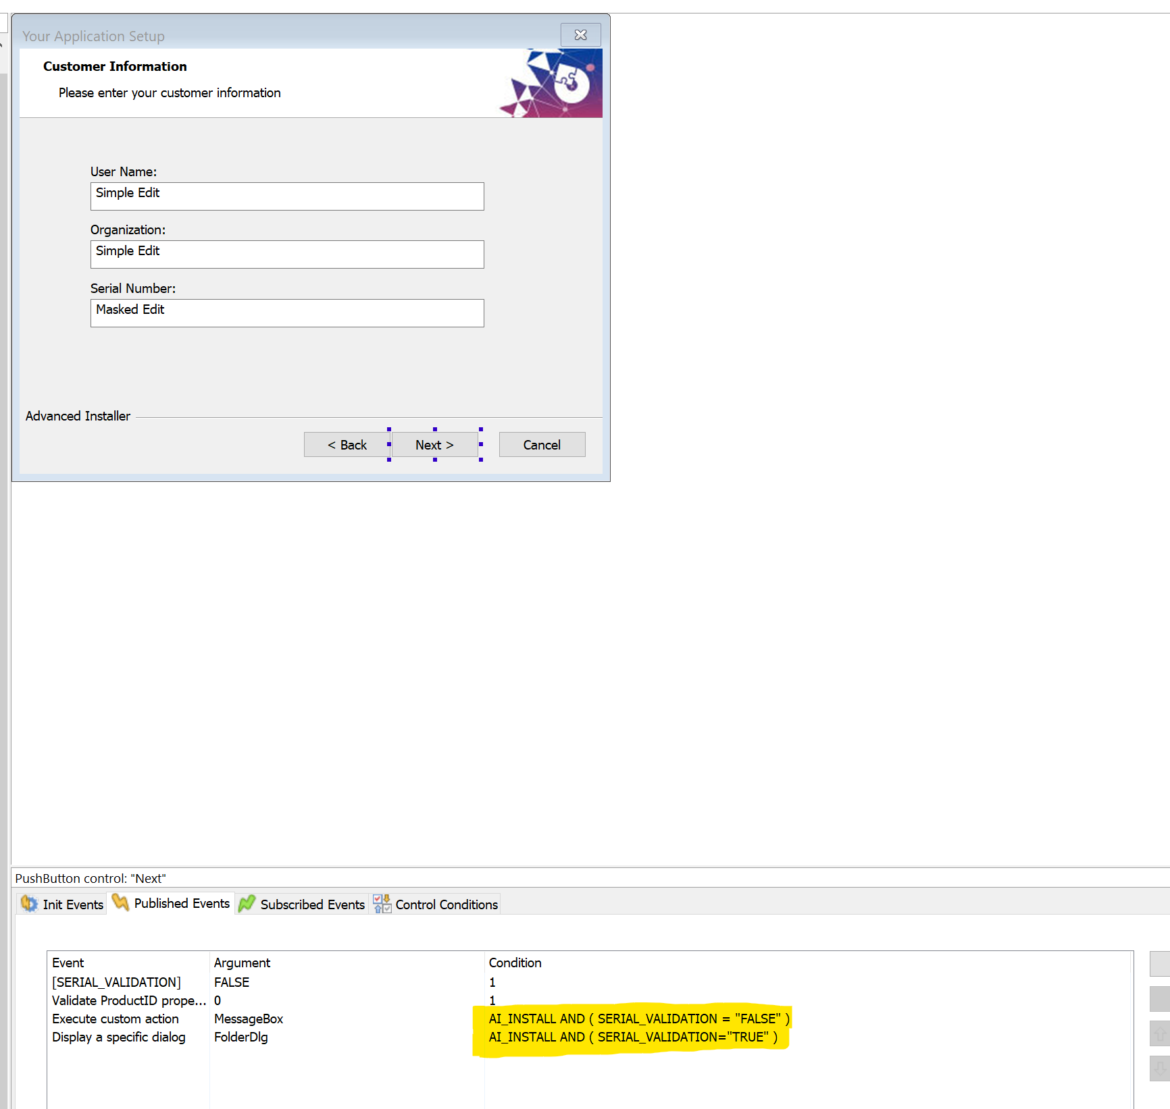Screen dimensions: 1170x1109
Task: Select the [SERIAL_VALIDATION] event row
Action: [x=589, y=982]
